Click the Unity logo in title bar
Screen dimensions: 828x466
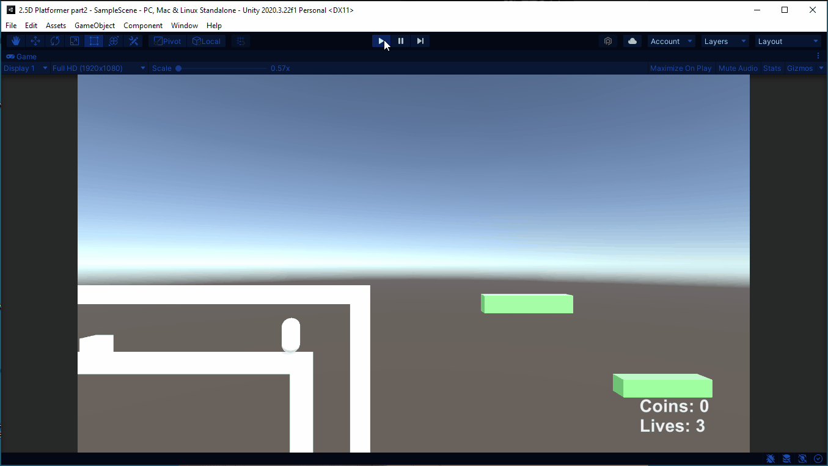pyautogui.click(x=10, y=10)
